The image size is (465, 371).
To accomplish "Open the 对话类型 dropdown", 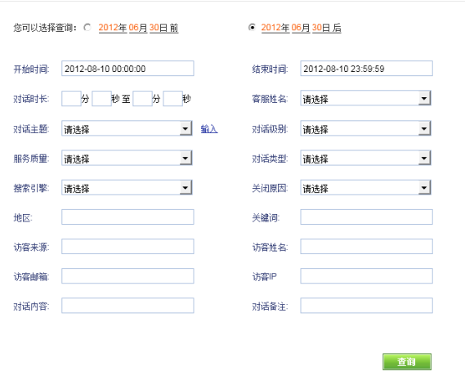I will tap(365, 158).
